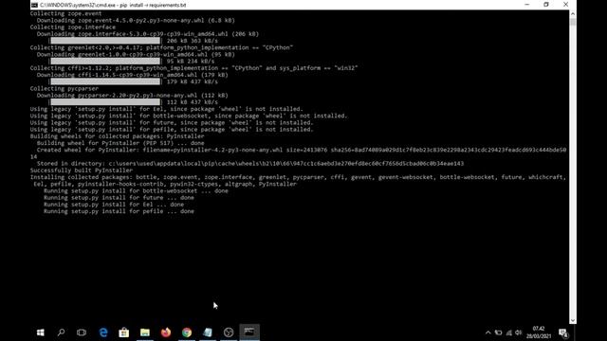Open clock and date 07:42
The width and height of the screenshot is (607, 341).
tap(539, 332)
